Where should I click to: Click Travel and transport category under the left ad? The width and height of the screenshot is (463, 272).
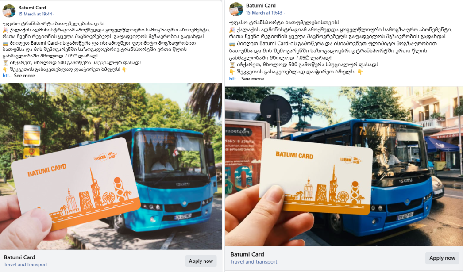(25, 264)
